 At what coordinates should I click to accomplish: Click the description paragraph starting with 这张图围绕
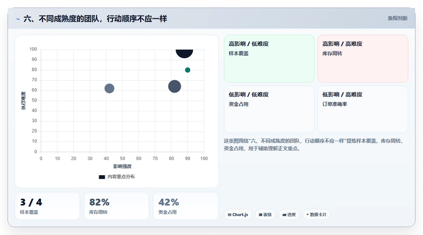(314, 145)
